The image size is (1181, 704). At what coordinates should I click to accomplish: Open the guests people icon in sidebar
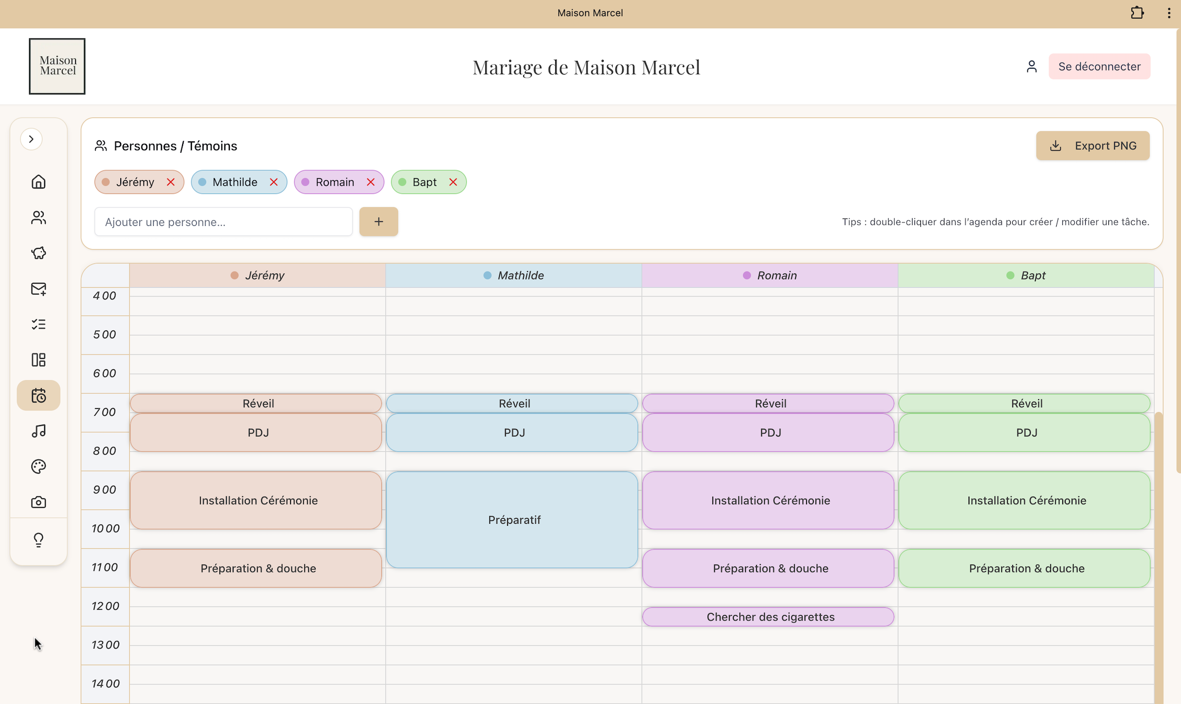(x=38, y=217)
